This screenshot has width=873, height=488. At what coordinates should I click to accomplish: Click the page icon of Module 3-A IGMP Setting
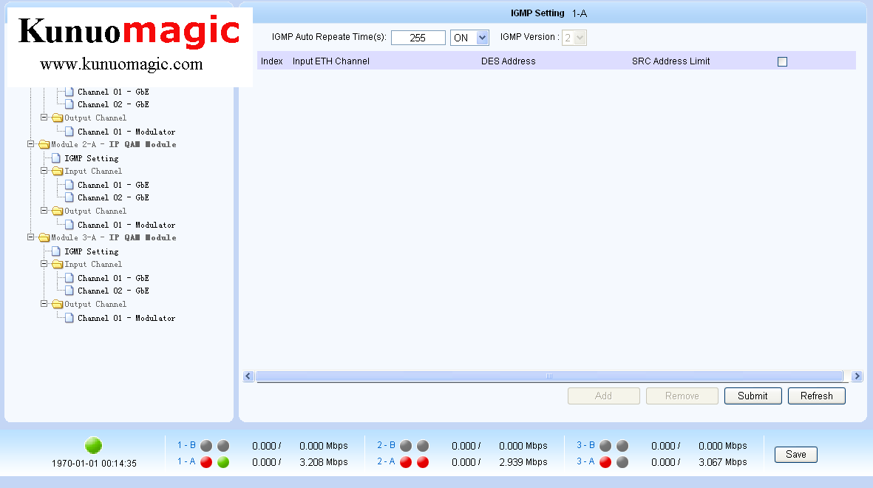55,251
